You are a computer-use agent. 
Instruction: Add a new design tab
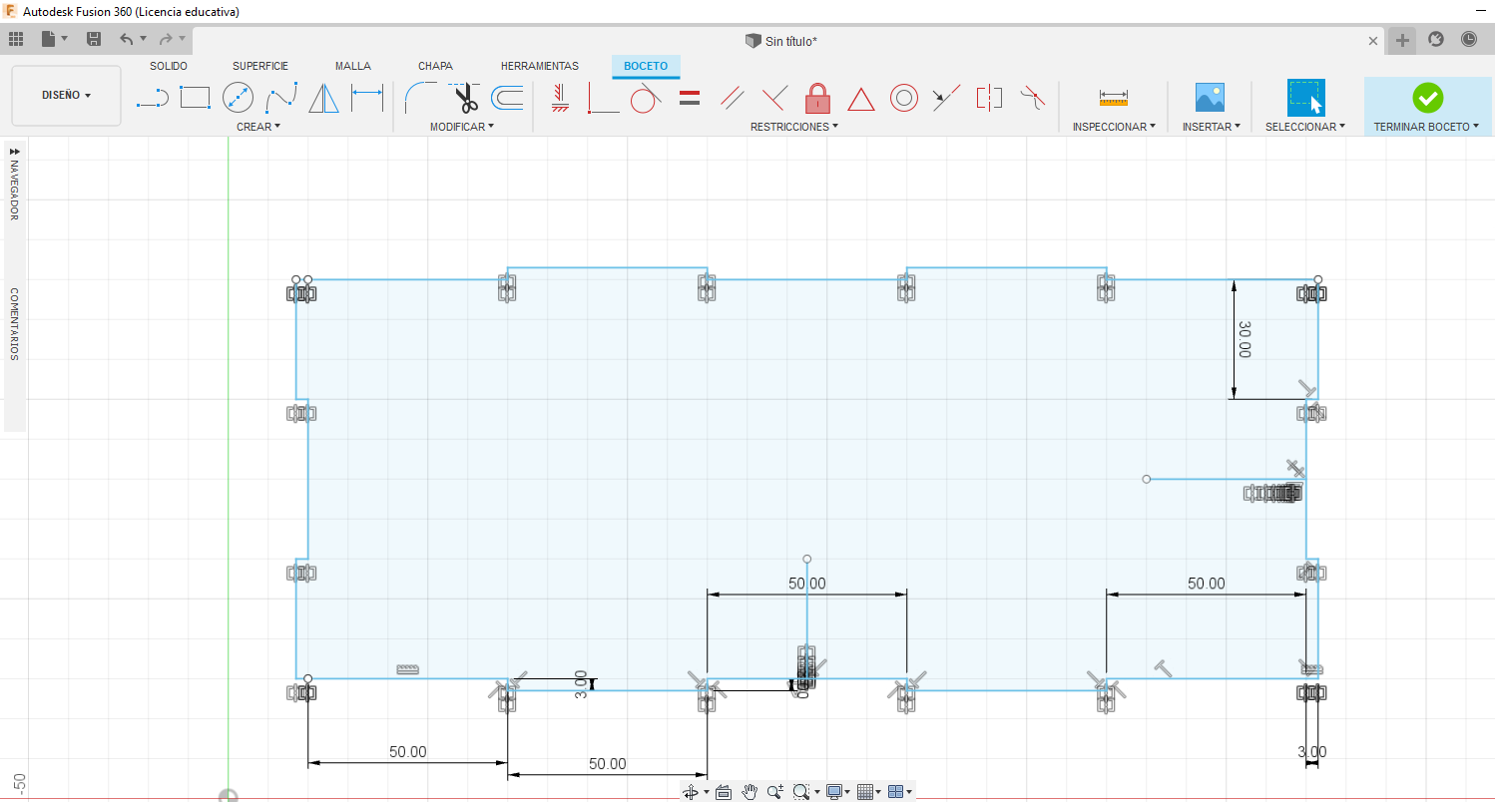point(1403,40)
